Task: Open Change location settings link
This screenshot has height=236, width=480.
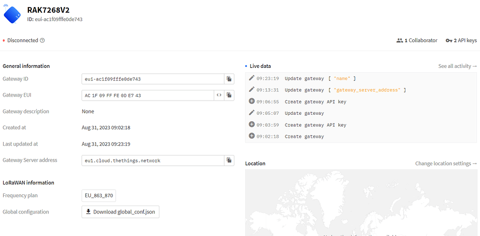Action: [446, 164]
